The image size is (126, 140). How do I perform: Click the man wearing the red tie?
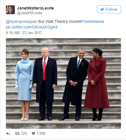[45, 84]
